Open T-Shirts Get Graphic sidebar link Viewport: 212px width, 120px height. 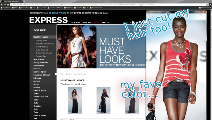click(x=44, y=53)
